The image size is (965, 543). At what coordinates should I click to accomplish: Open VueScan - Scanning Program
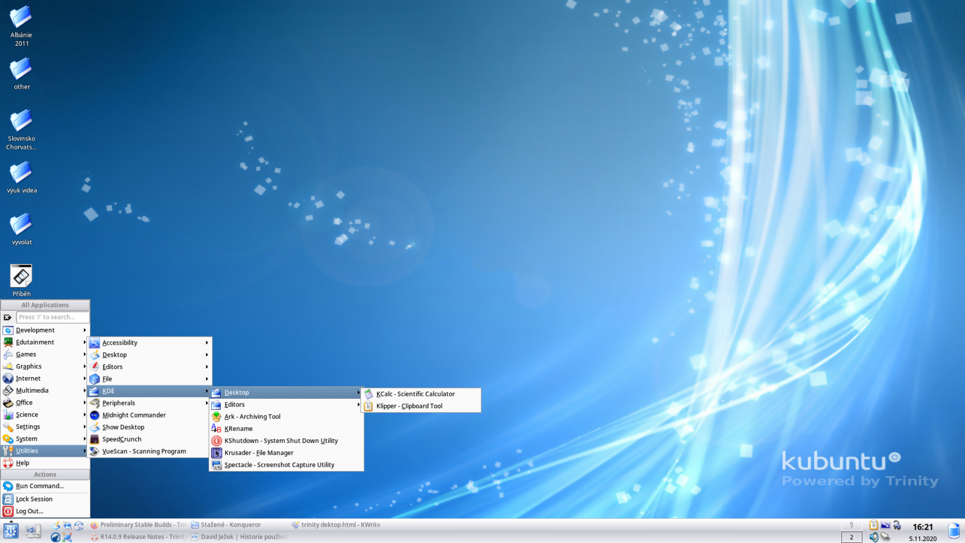[143, 451]
